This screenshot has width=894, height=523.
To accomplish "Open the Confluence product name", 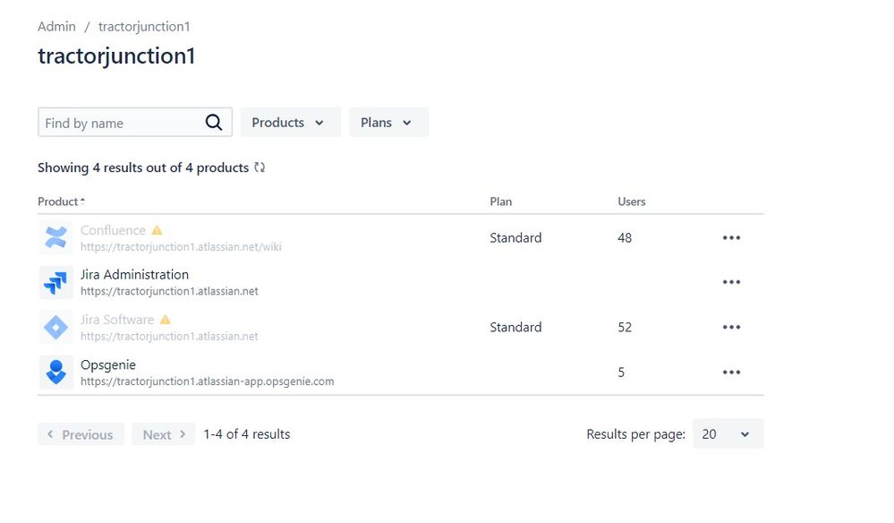I will tap(113, 230).
